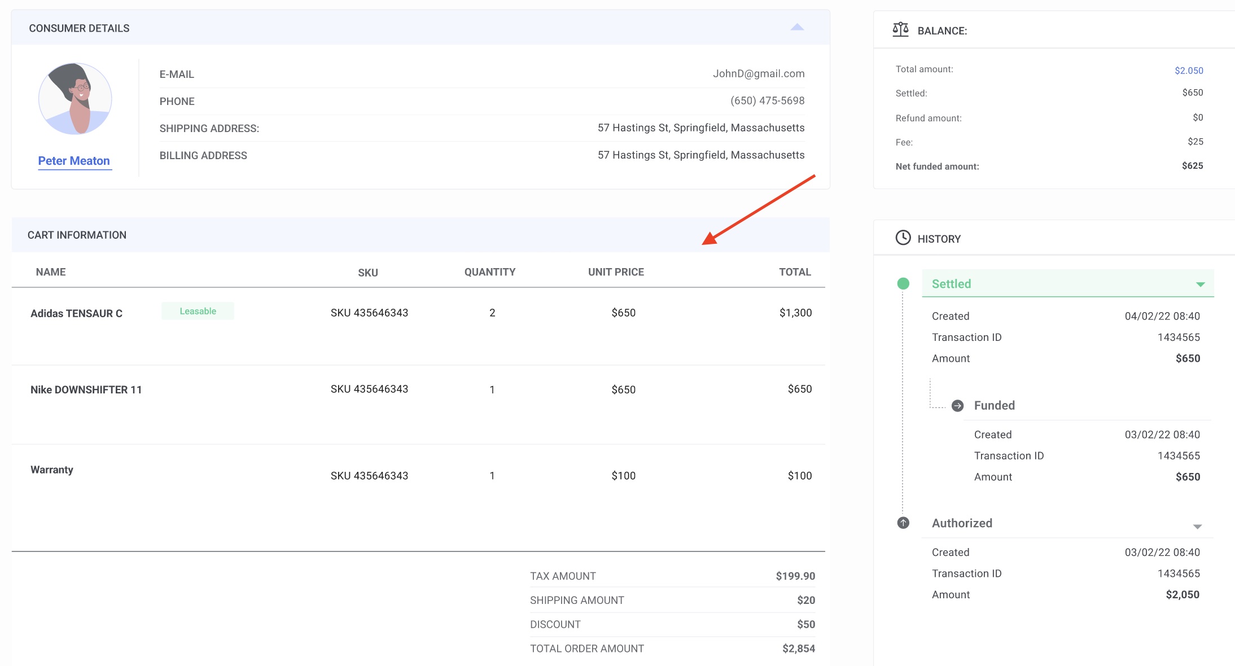Click the Funded arrow circle icon

click(957, 405)
